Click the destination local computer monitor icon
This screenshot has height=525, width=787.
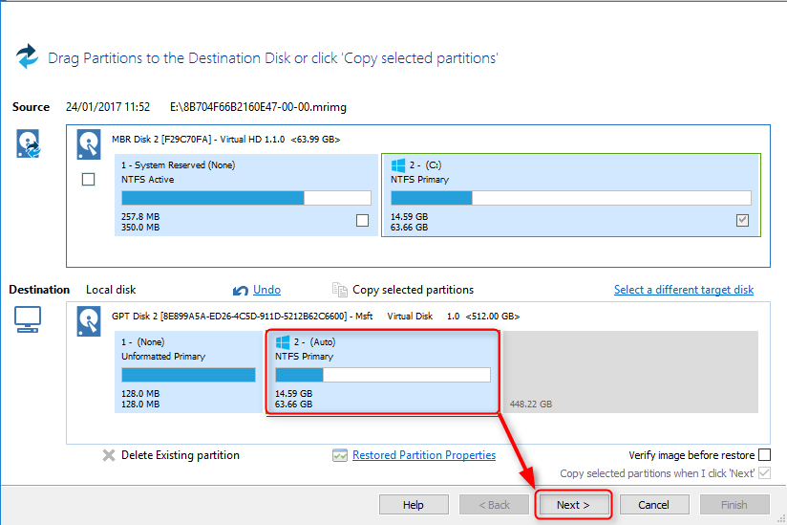click(27, 319)
